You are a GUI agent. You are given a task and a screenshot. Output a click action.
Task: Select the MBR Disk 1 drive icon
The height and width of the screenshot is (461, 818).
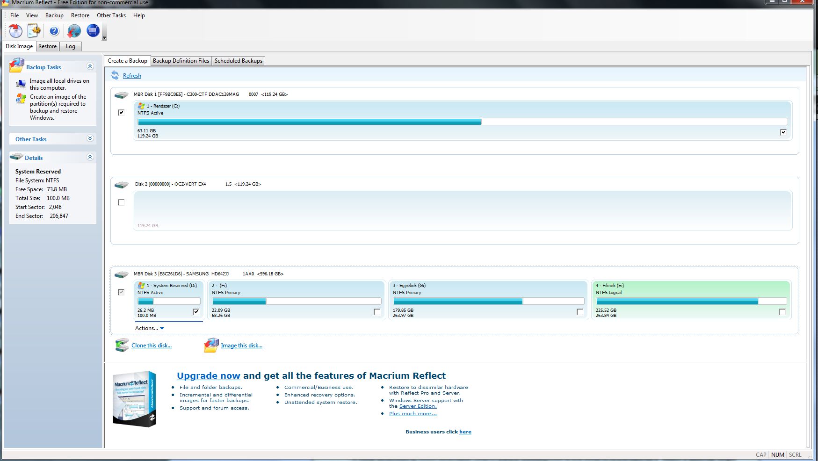coord(121,95)
